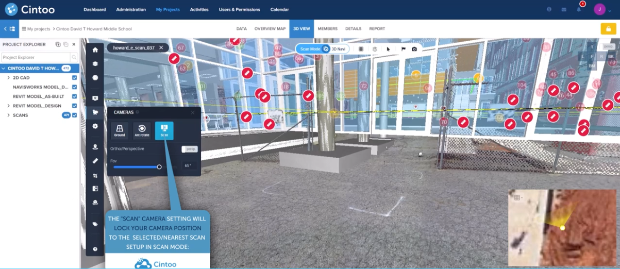Click the Fov slider handle
Viewport: 620px width, 269px height.
tap(159, 166)
